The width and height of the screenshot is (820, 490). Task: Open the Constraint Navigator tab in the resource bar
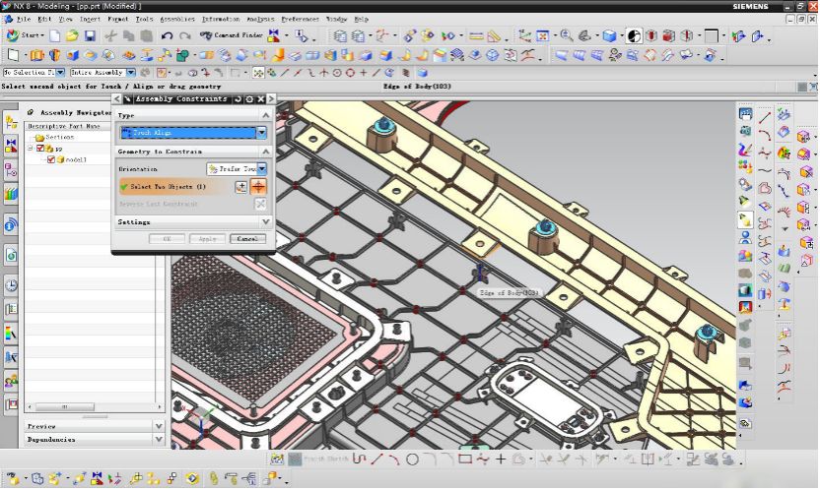point(11,146)
